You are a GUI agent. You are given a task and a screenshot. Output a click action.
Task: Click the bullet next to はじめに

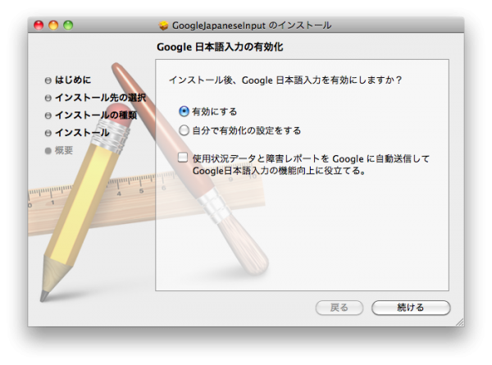click(48, 80)
